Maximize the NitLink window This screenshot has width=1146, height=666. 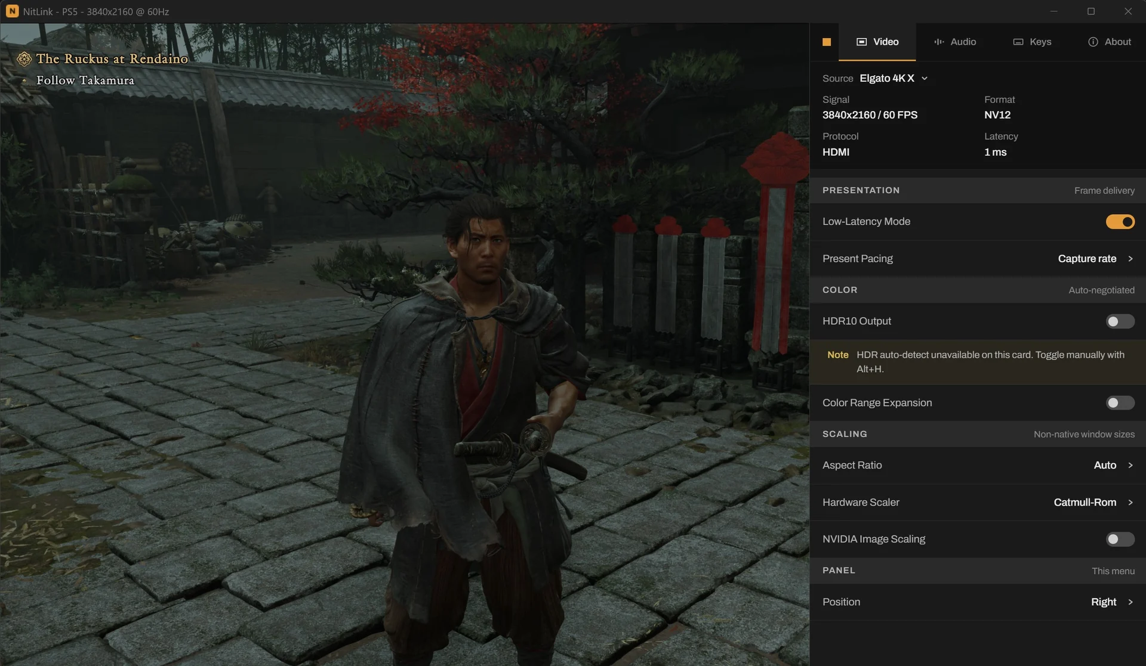click(x=1090, y=11)
